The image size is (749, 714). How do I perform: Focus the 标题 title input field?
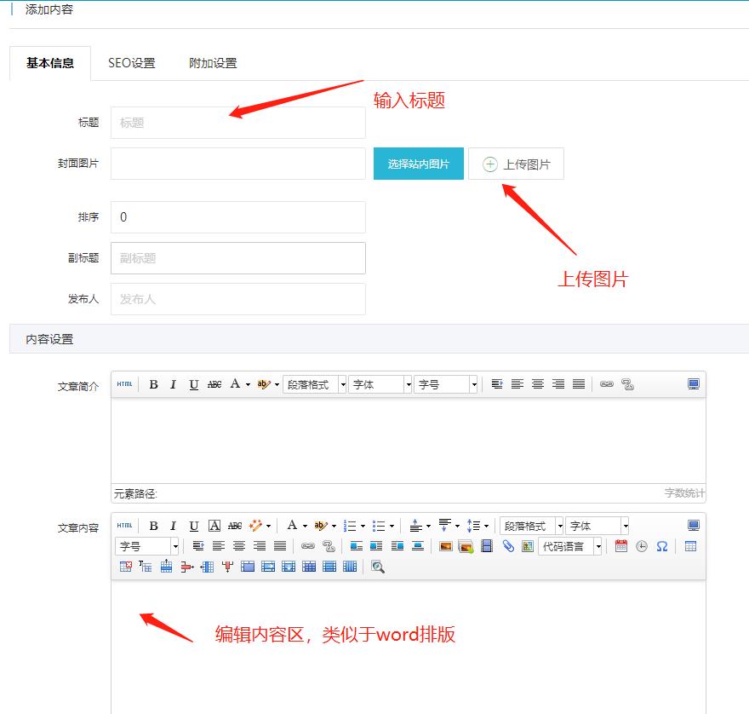(x=237, y=123)
